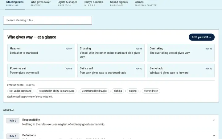Open the Steering rules tab
This screenshot has height=139, width=222.
(15, 3)
